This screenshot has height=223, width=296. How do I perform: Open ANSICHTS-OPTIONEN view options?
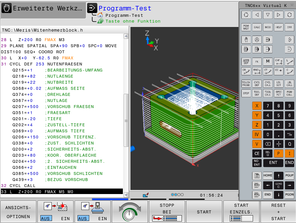(18, 212)
